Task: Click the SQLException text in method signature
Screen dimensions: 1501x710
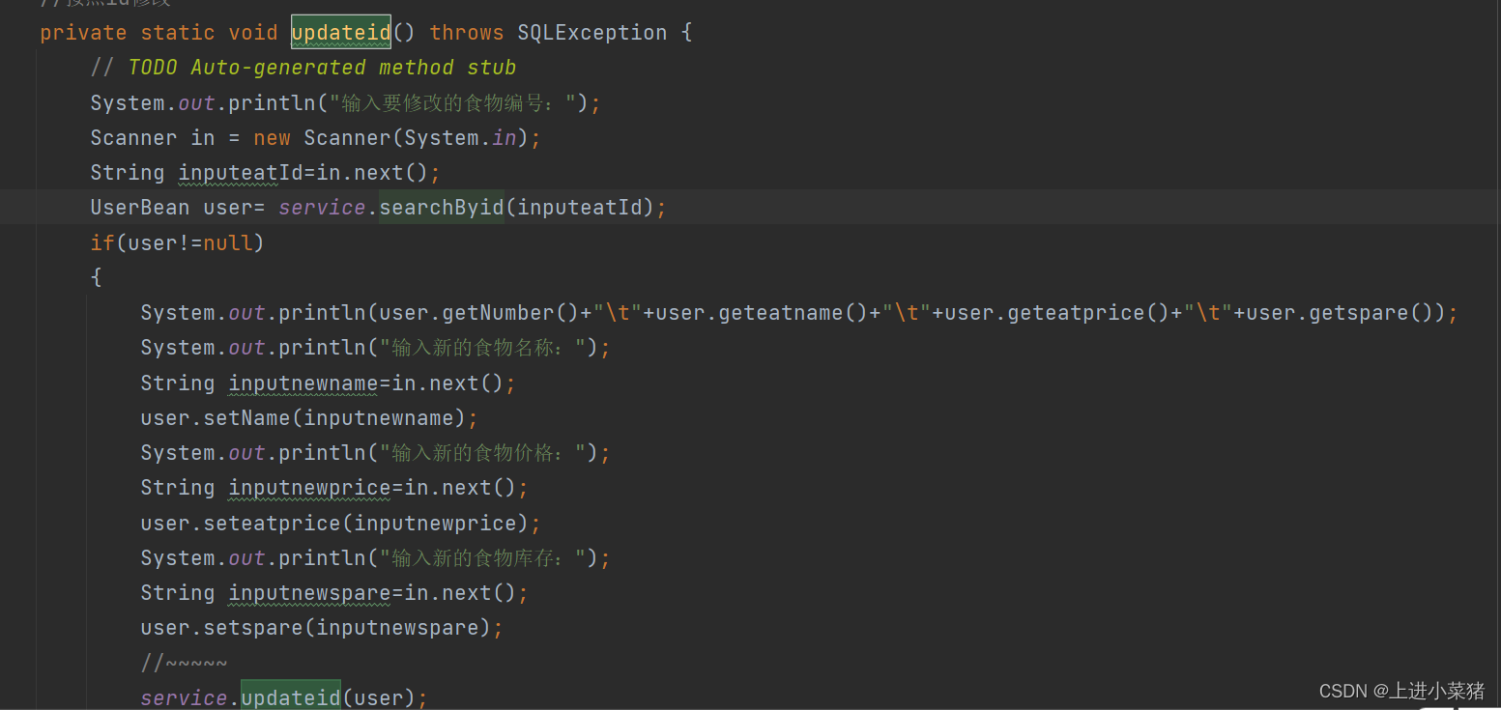Action: (592, 33)
